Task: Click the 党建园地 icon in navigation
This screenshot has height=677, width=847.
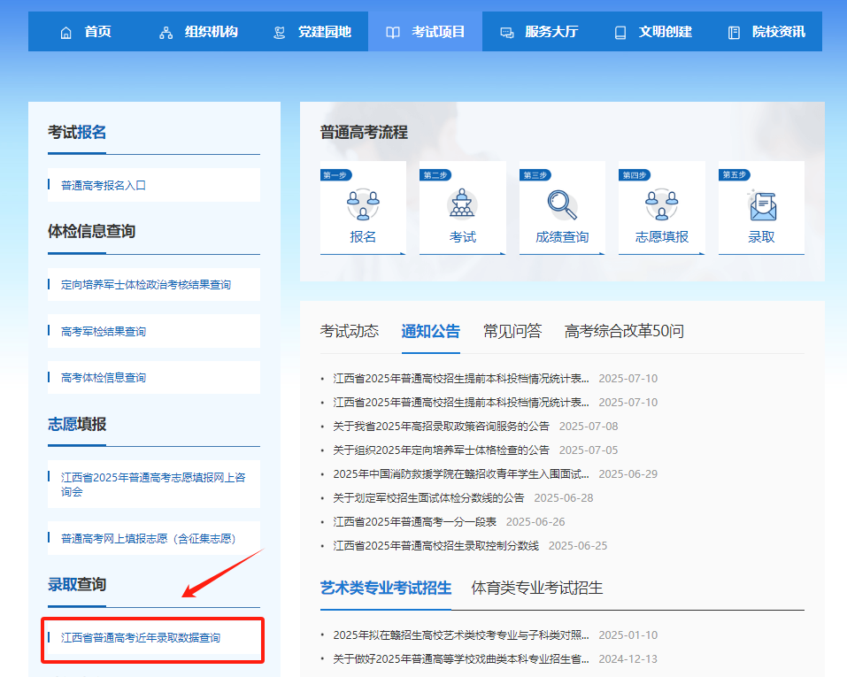Action: click(278, 31)
